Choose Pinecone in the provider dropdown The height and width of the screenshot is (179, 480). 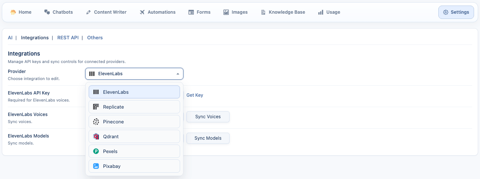click(134, 122)
